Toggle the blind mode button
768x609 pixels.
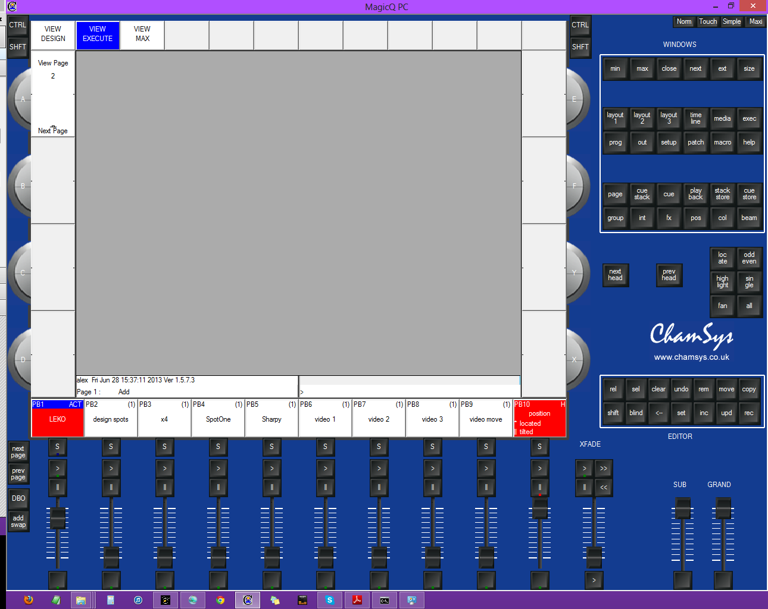click(636, 413)
